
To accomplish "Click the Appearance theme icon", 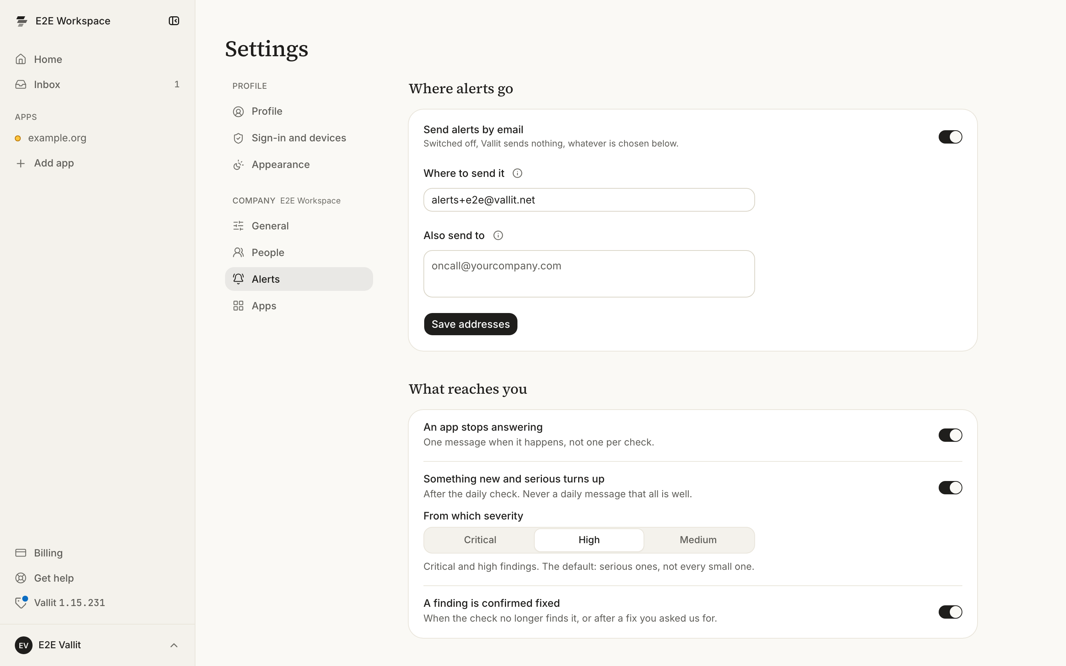I will tap(238, 165).
